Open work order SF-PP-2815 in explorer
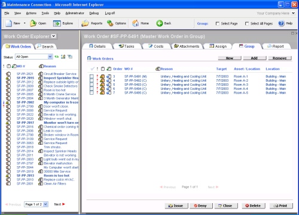 click(x=25, y=78)
